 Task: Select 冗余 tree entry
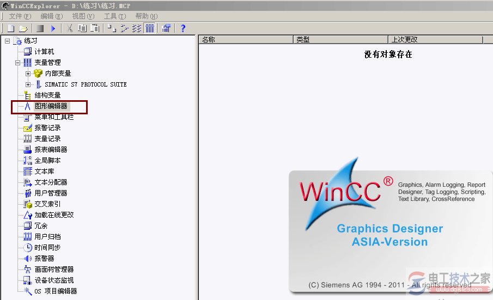(x=41, y=225)
